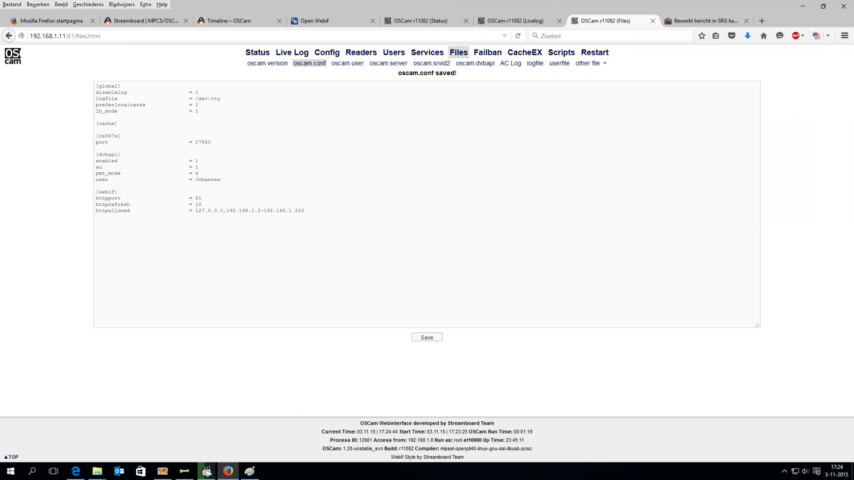Open the Failban page

point(487,52)
